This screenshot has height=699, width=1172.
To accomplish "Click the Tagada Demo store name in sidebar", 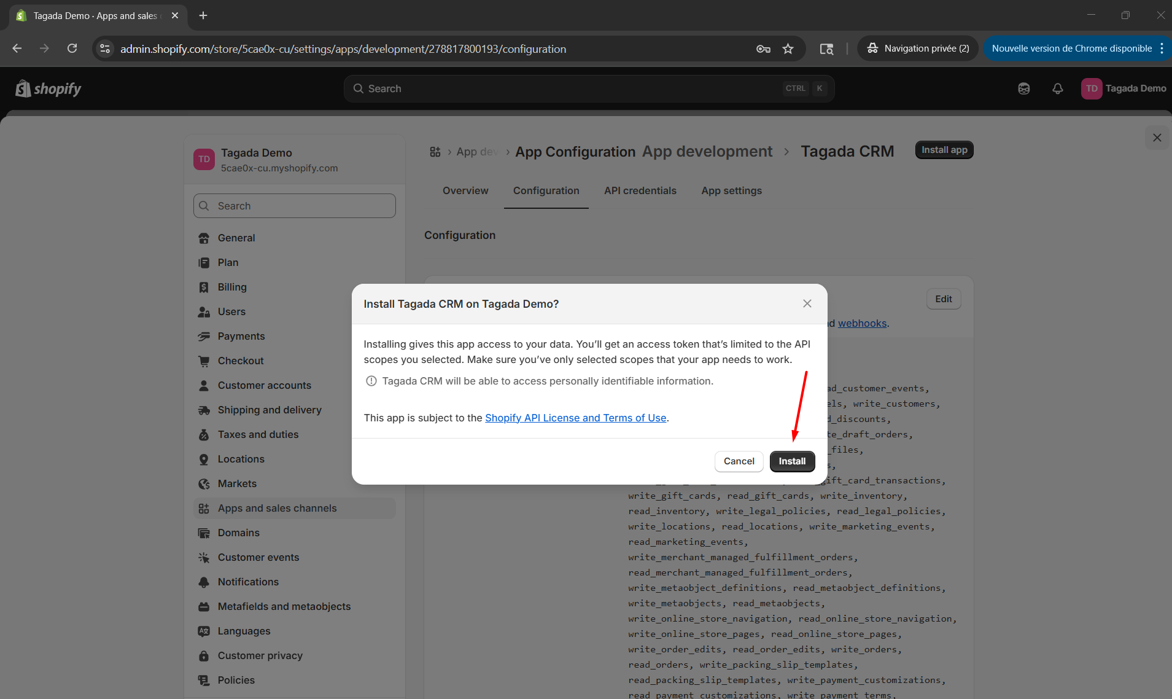I will coord(256,153).
